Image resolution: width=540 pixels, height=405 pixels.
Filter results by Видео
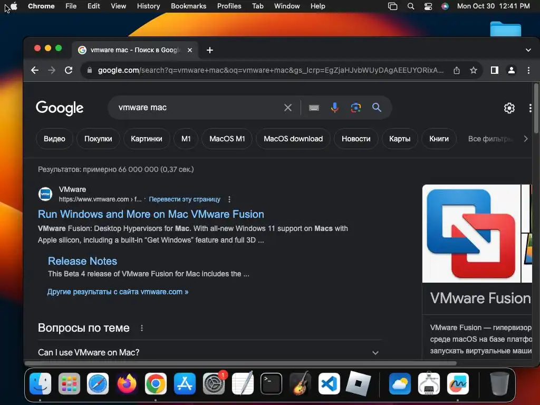(54, 139)
